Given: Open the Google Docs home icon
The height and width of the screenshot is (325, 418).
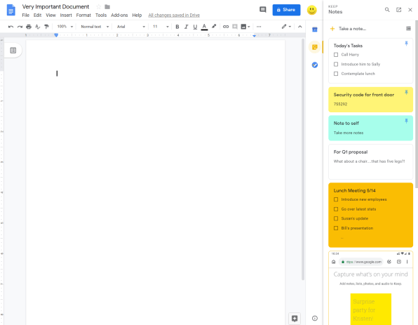Looking at the screenshot, I should click(x=11, y=10).
